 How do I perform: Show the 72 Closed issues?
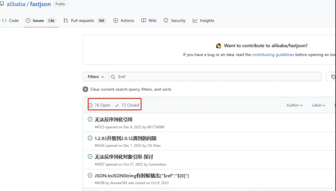tap(127, 105)
